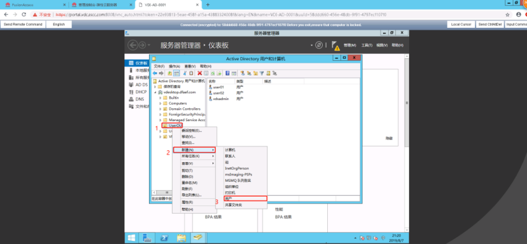Choose 用户 from the New submenu
Viewport: 527px width, 244px height.
[x=245, y=198]
